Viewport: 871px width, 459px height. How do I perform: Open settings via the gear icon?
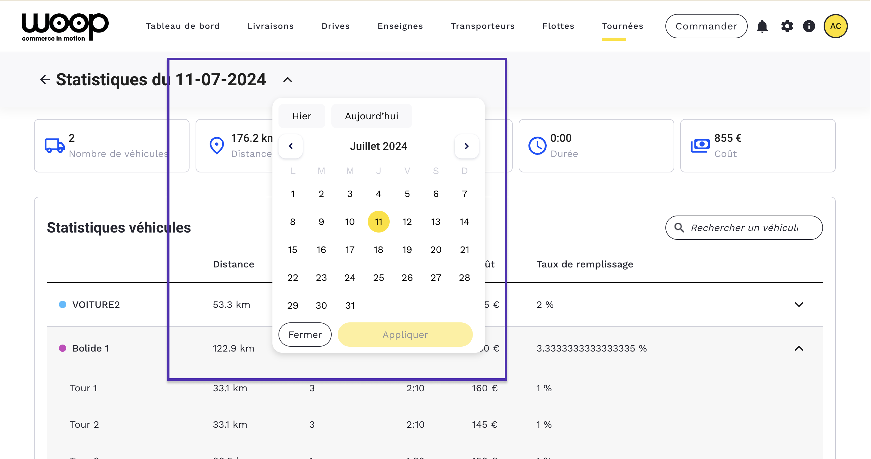[x=787, y=26]
